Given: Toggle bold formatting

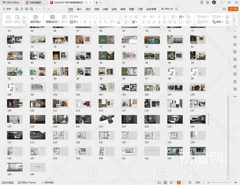Looking at the screenshot, I should click(85, 22).
